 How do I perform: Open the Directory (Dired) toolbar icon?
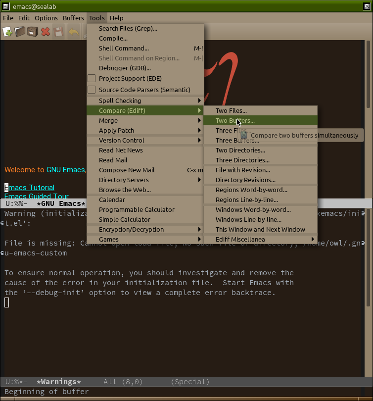tap(33, 32)
